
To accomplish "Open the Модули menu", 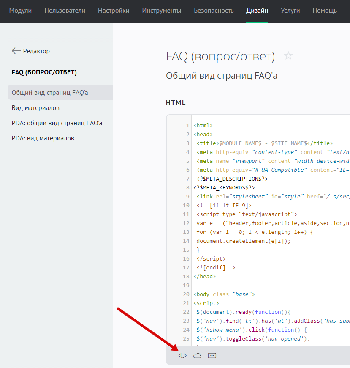I will (20, 11).
